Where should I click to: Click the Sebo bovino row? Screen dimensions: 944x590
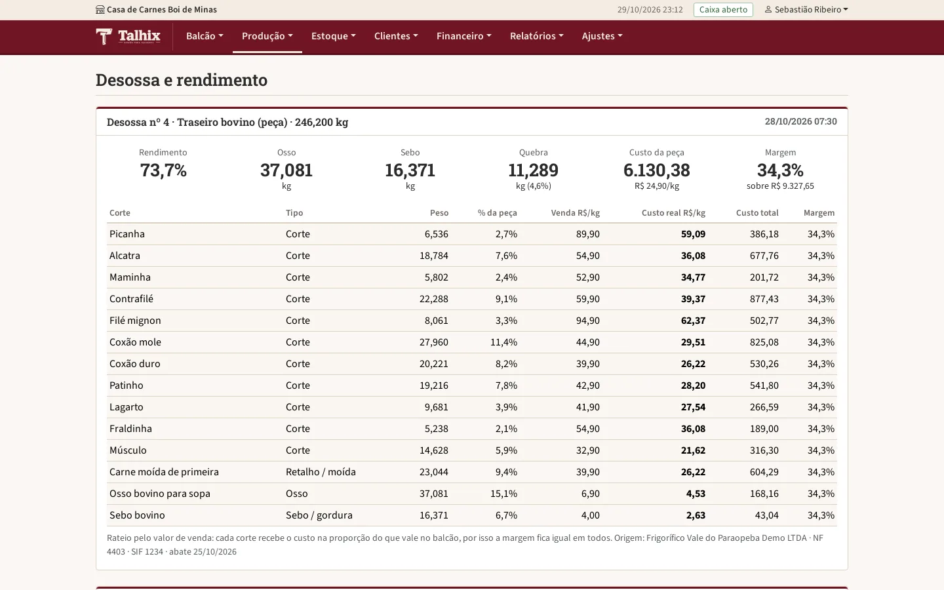(x=472, y=515)
